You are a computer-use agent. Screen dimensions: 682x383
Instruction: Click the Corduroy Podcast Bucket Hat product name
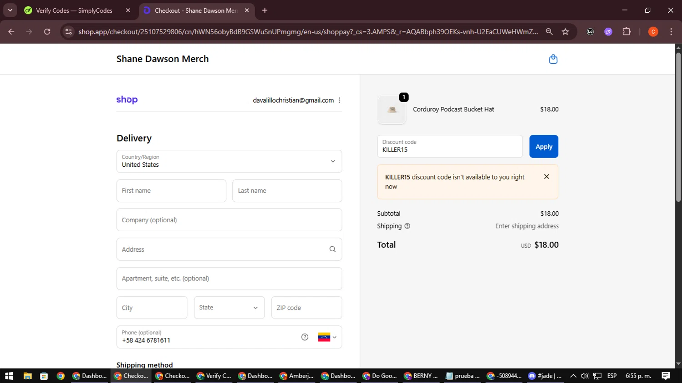tap(453, 109)
